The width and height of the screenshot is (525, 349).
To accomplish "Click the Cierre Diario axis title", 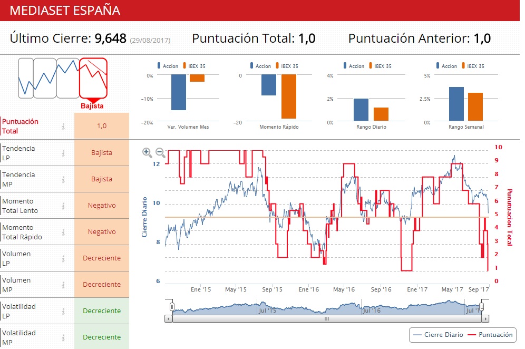I will point(144,217).
